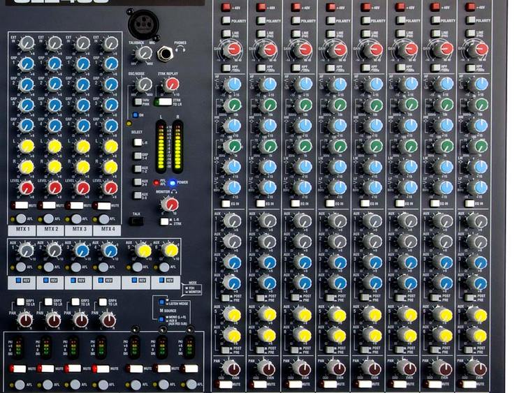Select AUX 1-2 meter source button

(x=138, y=169)
